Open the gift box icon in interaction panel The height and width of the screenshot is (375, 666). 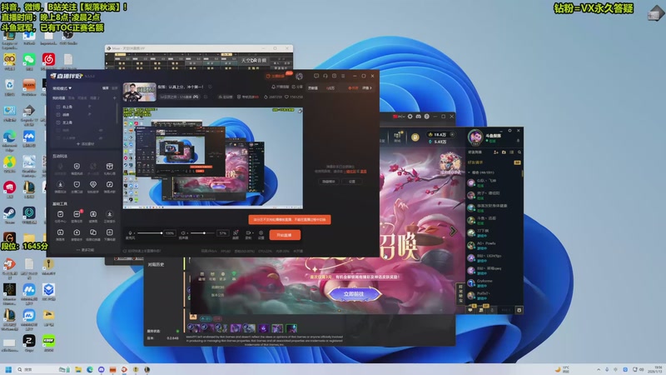pyautogui.click(x=110, y=166)
